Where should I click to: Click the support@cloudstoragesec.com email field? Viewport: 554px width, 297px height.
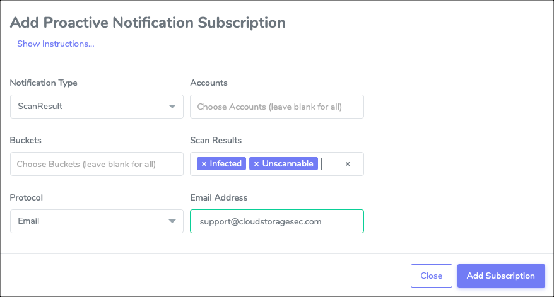coord(277,221)
